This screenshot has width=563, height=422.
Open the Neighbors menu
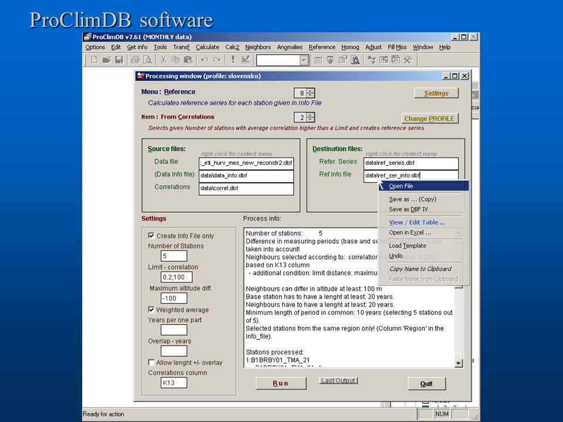(258, 47)
